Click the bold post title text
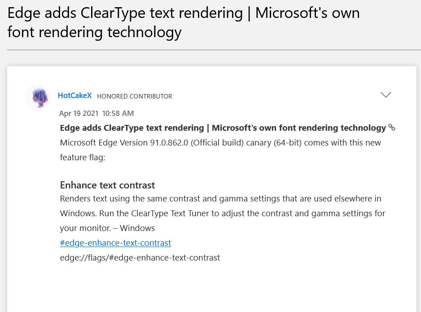 point(223,128)
